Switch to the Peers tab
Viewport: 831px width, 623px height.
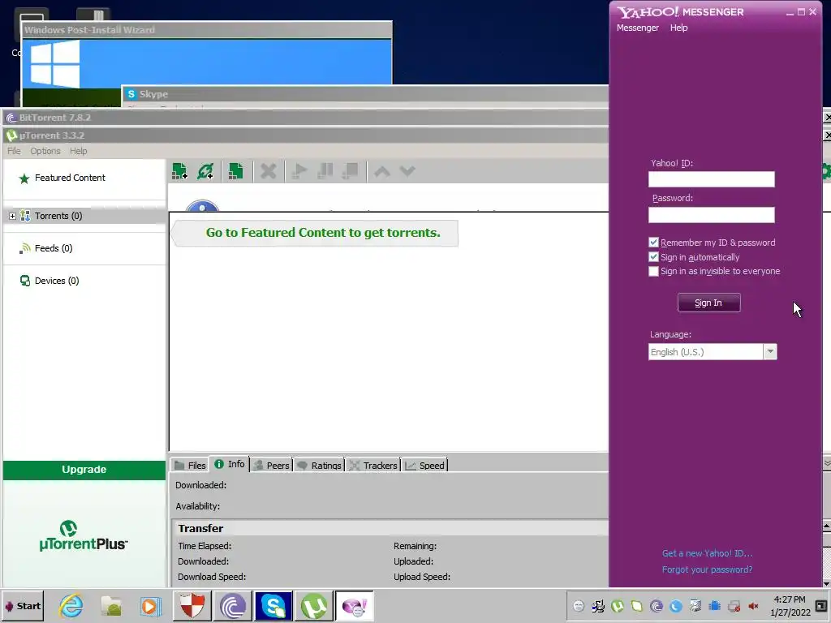pyautogui.click(x=271, y=465)
